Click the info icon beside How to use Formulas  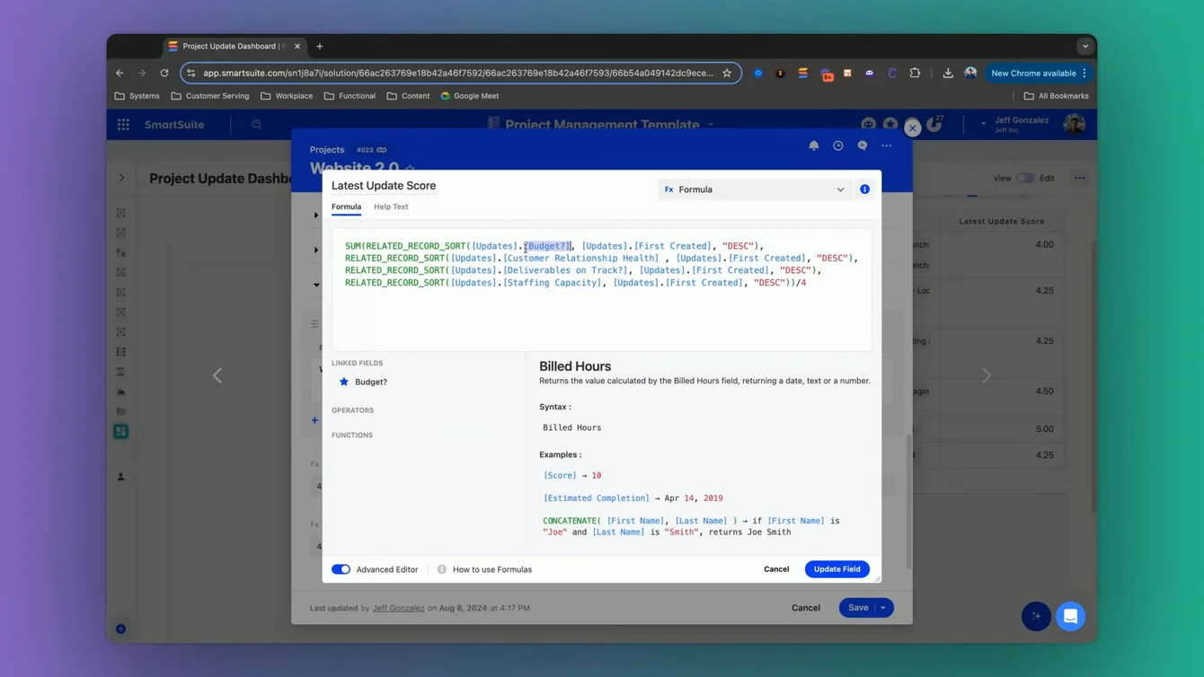point(441,569)
